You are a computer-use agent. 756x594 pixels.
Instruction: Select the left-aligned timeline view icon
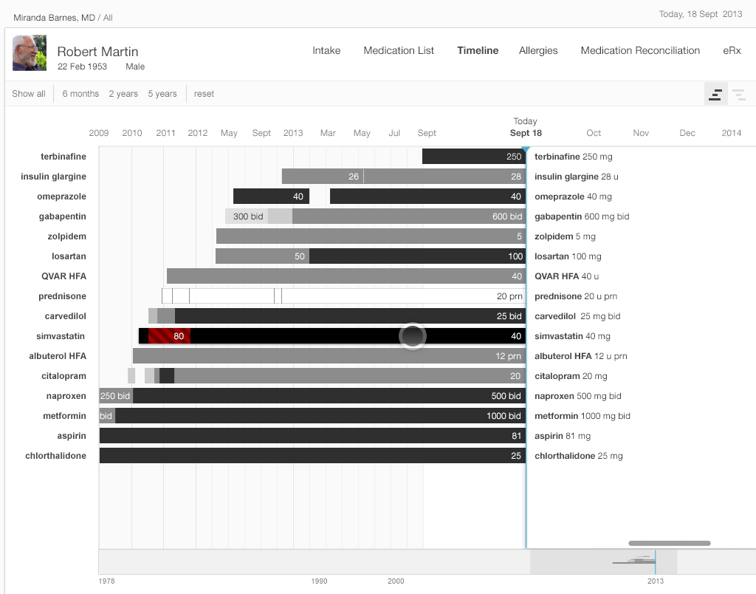coord(715,94)
